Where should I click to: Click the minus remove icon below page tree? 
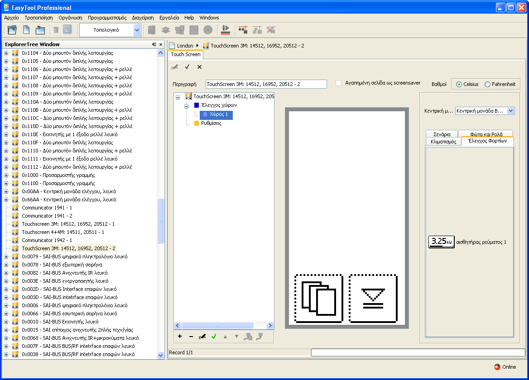pyautogui.click(x=191, y=337)
